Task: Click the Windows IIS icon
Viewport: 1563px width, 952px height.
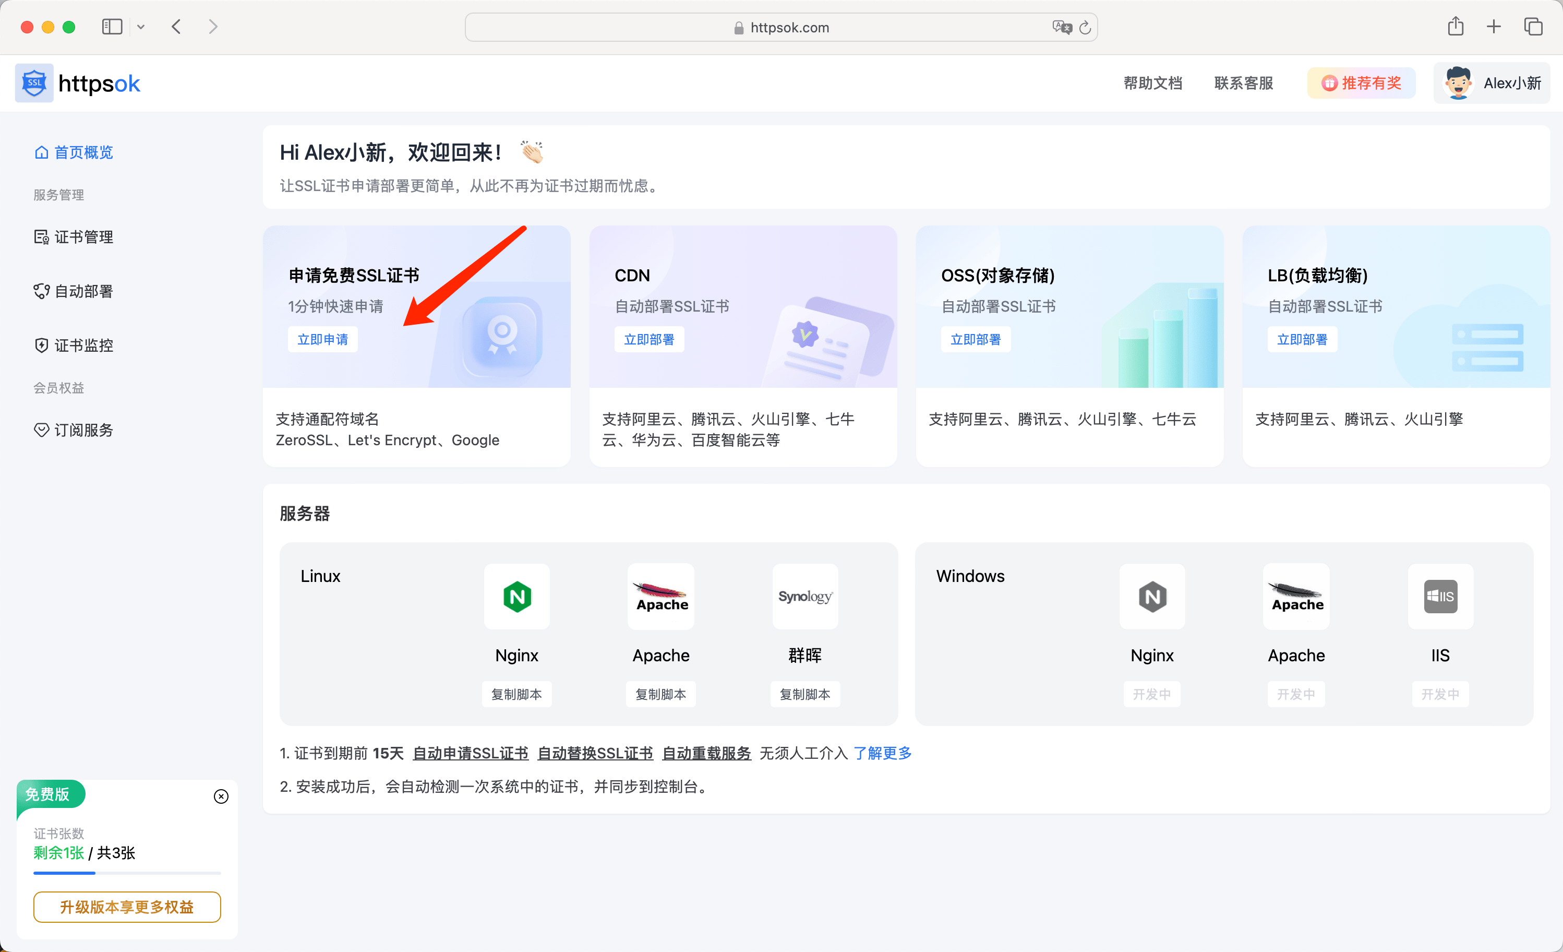Action: [x=1440, y=596]
